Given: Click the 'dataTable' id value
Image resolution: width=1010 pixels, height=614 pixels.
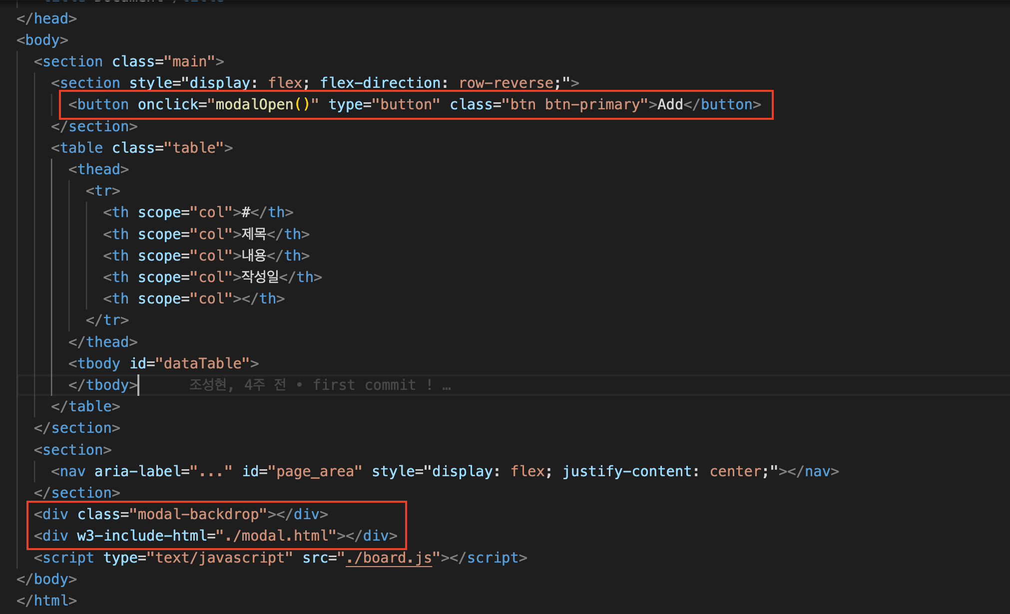Looking at the screenshot, I should point(202,363).
